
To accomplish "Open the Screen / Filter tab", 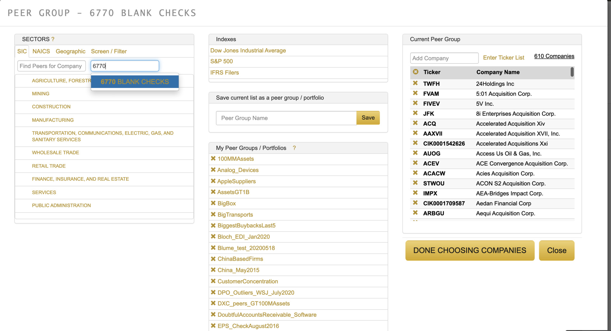I will tap(109, 51).
